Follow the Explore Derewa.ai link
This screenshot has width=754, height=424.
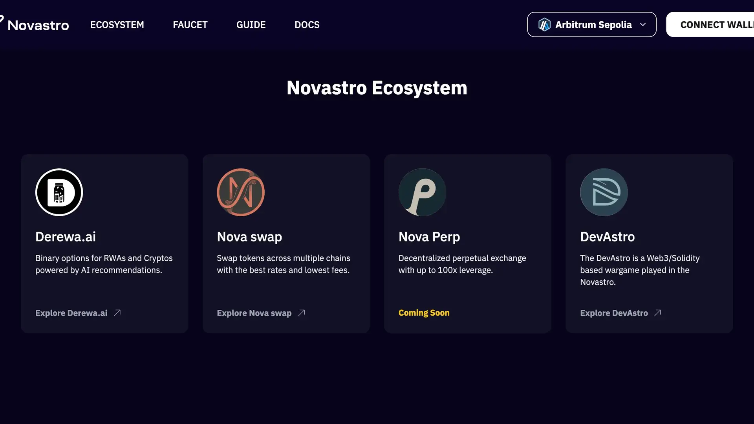(71, 313)
